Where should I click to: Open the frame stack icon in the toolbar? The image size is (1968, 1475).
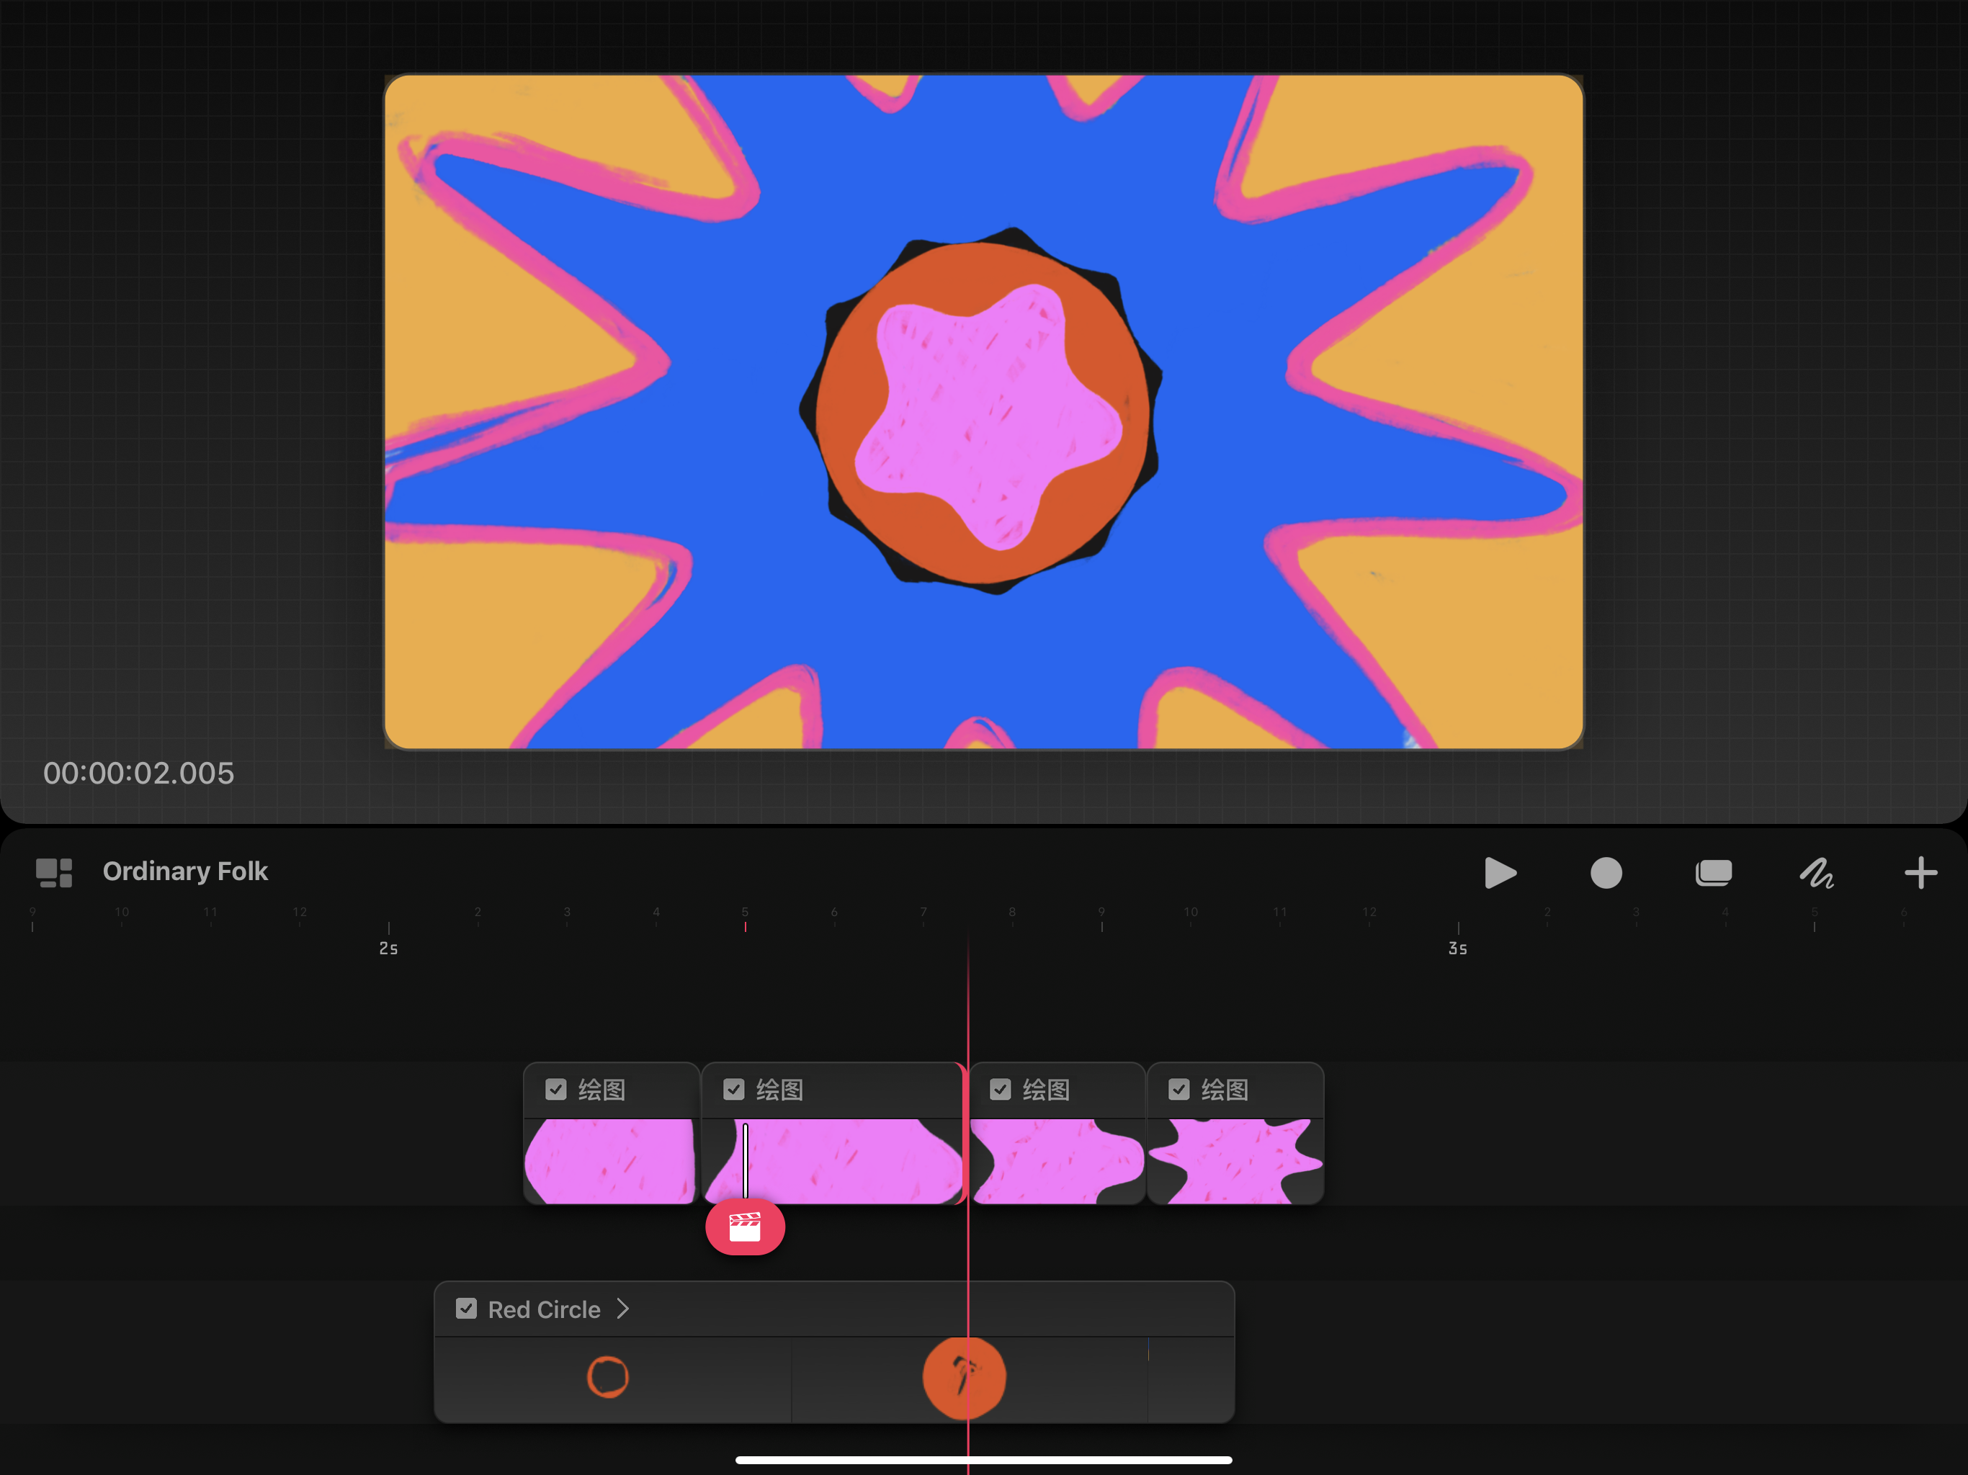point(1713,873)
